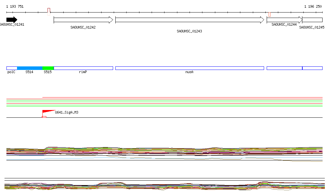Click the polC segment box
Image resolution: width=329 pixels, height=196 pixels.
(x=12, y=68)
